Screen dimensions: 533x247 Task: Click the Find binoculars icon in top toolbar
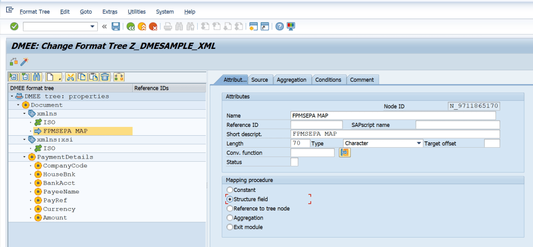pyautogui.click(x=179, y=27)
